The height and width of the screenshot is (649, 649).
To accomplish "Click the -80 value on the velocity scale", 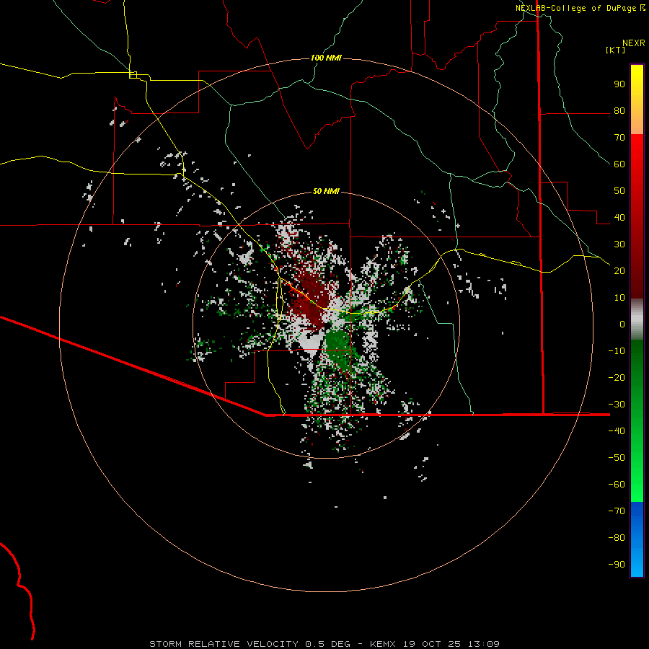I will click(617, 538).
